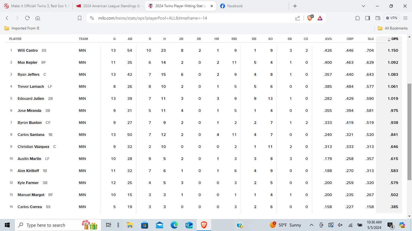Show hidden system tray icons
The image size is (412, 231).
click(x=312, y=225)
